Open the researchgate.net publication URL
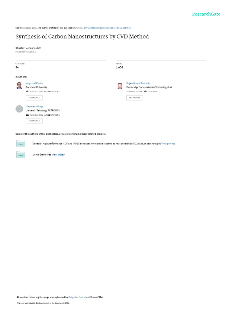Screen dimensions: 232x310 point(104,28)
